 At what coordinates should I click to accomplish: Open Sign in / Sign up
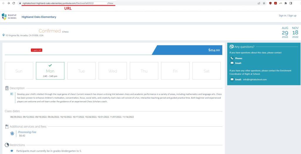(x=287, y=16)
